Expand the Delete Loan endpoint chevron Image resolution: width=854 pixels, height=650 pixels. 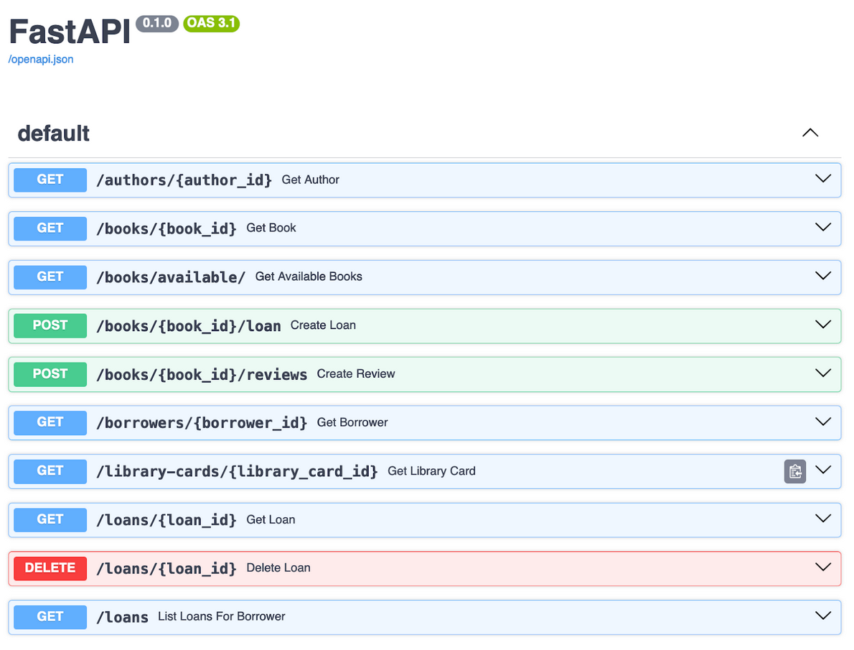822,567
